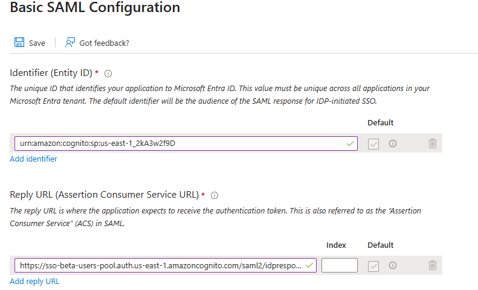The height and width of the screenshot is (290, 478).
Task: Show info tooltip beside Reply URL heading
Action: (215, 195)
